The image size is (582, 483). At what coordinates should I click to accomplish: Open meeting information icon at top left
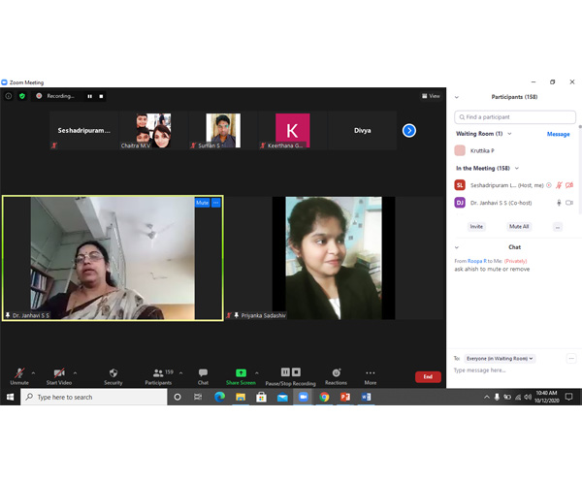[9, 96]
